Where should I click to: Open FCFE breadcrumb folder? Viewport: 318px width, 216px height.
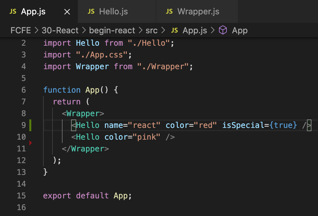pos(21,30)
